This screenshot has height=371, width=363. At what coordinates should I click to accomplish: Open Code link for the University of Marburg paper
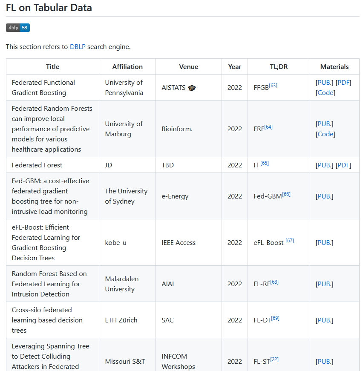tap(326, 134)
